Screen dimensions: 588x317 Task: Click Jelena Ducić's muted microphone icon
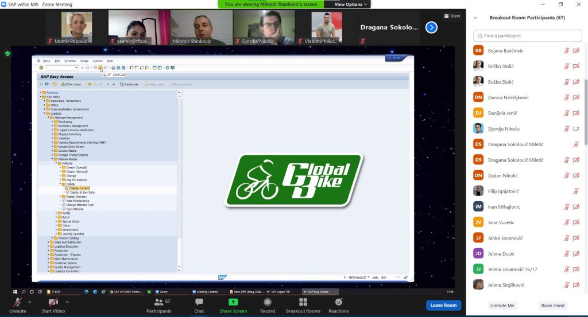click(x=567, y=254)
